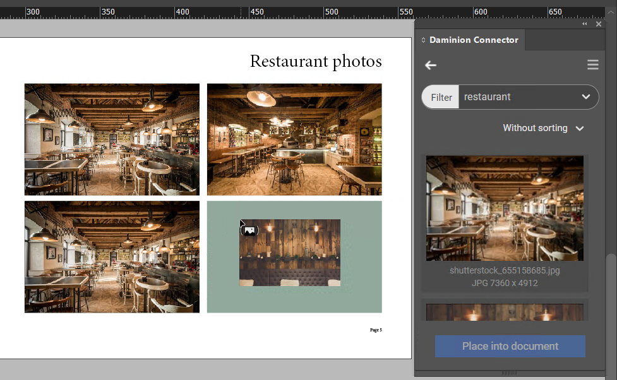
Task: Open the Without sorting dropdown
Action: click(543, 128)
